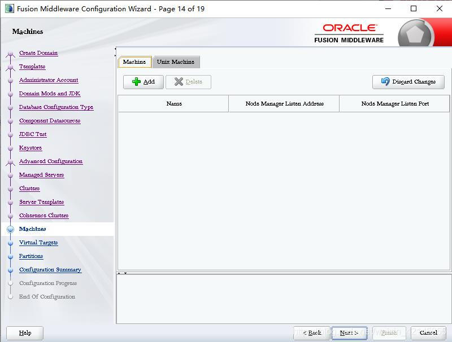This screenshot has height=342, width=452.
Task: Click the Delete X icon
Action: pyautogui.click(x=179, y=82)
